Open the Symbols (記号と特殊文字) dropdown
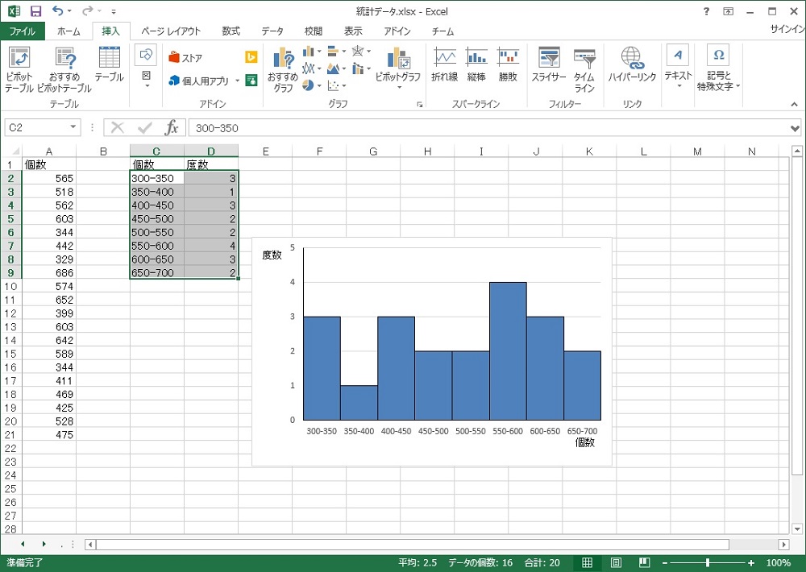This screenshot has height=572, width=806. pyautogui.click(x=719, y=68)
